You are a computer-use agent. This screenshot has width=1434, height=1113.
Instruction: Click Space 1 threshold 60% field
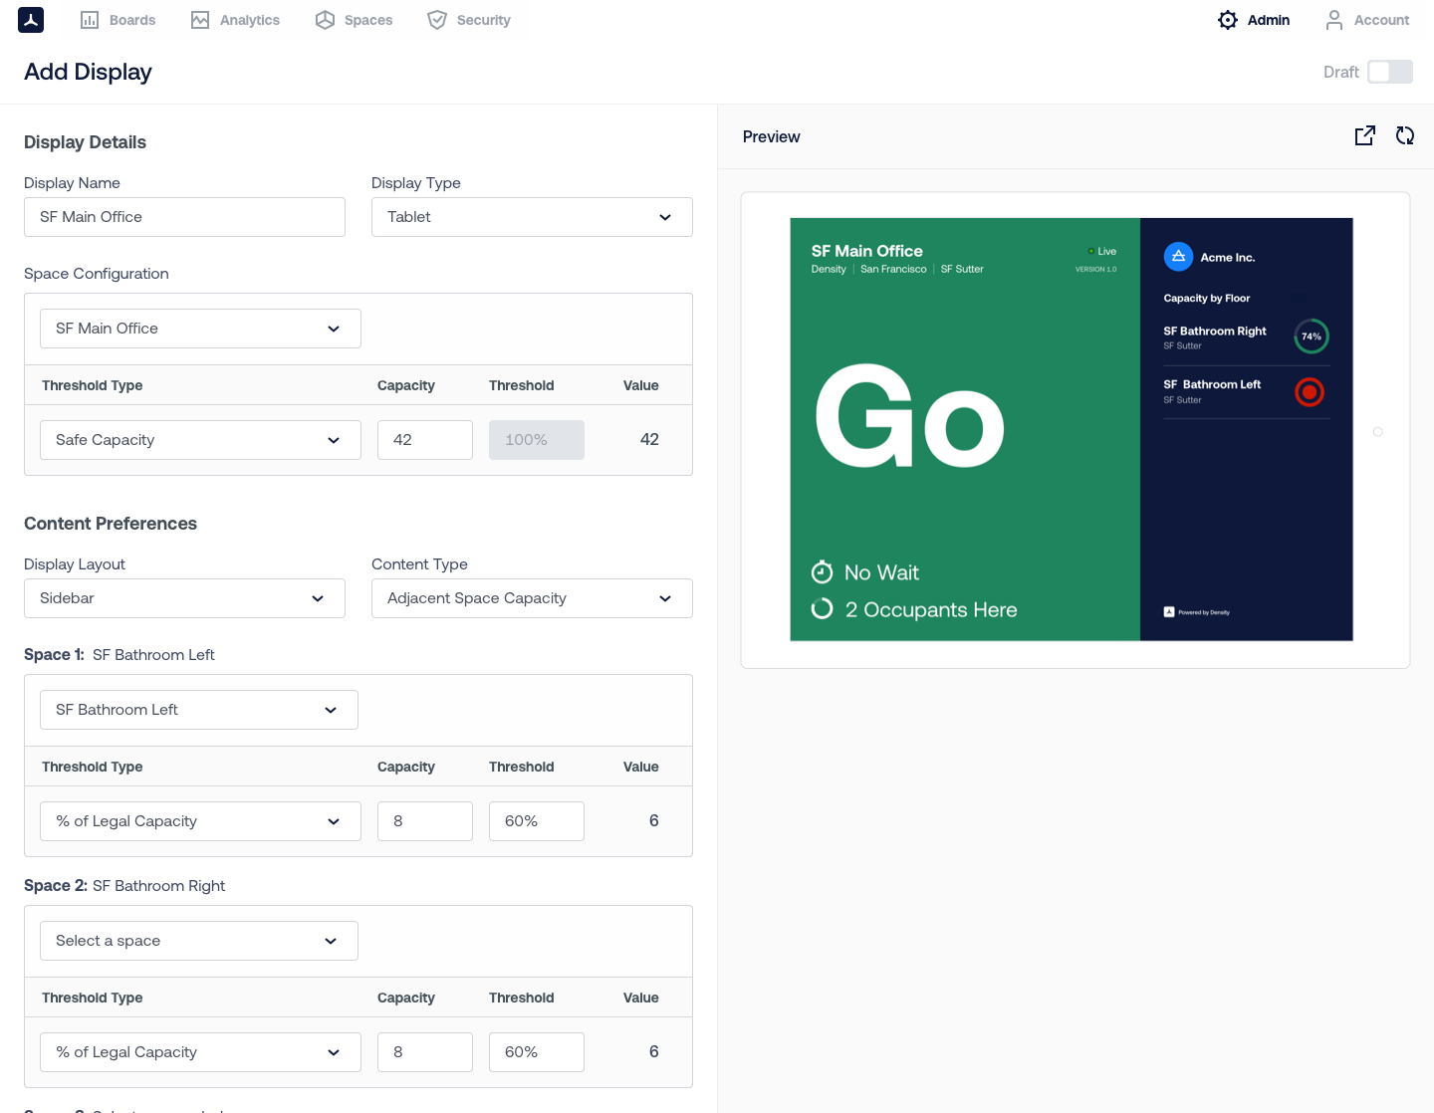[536, 821]
